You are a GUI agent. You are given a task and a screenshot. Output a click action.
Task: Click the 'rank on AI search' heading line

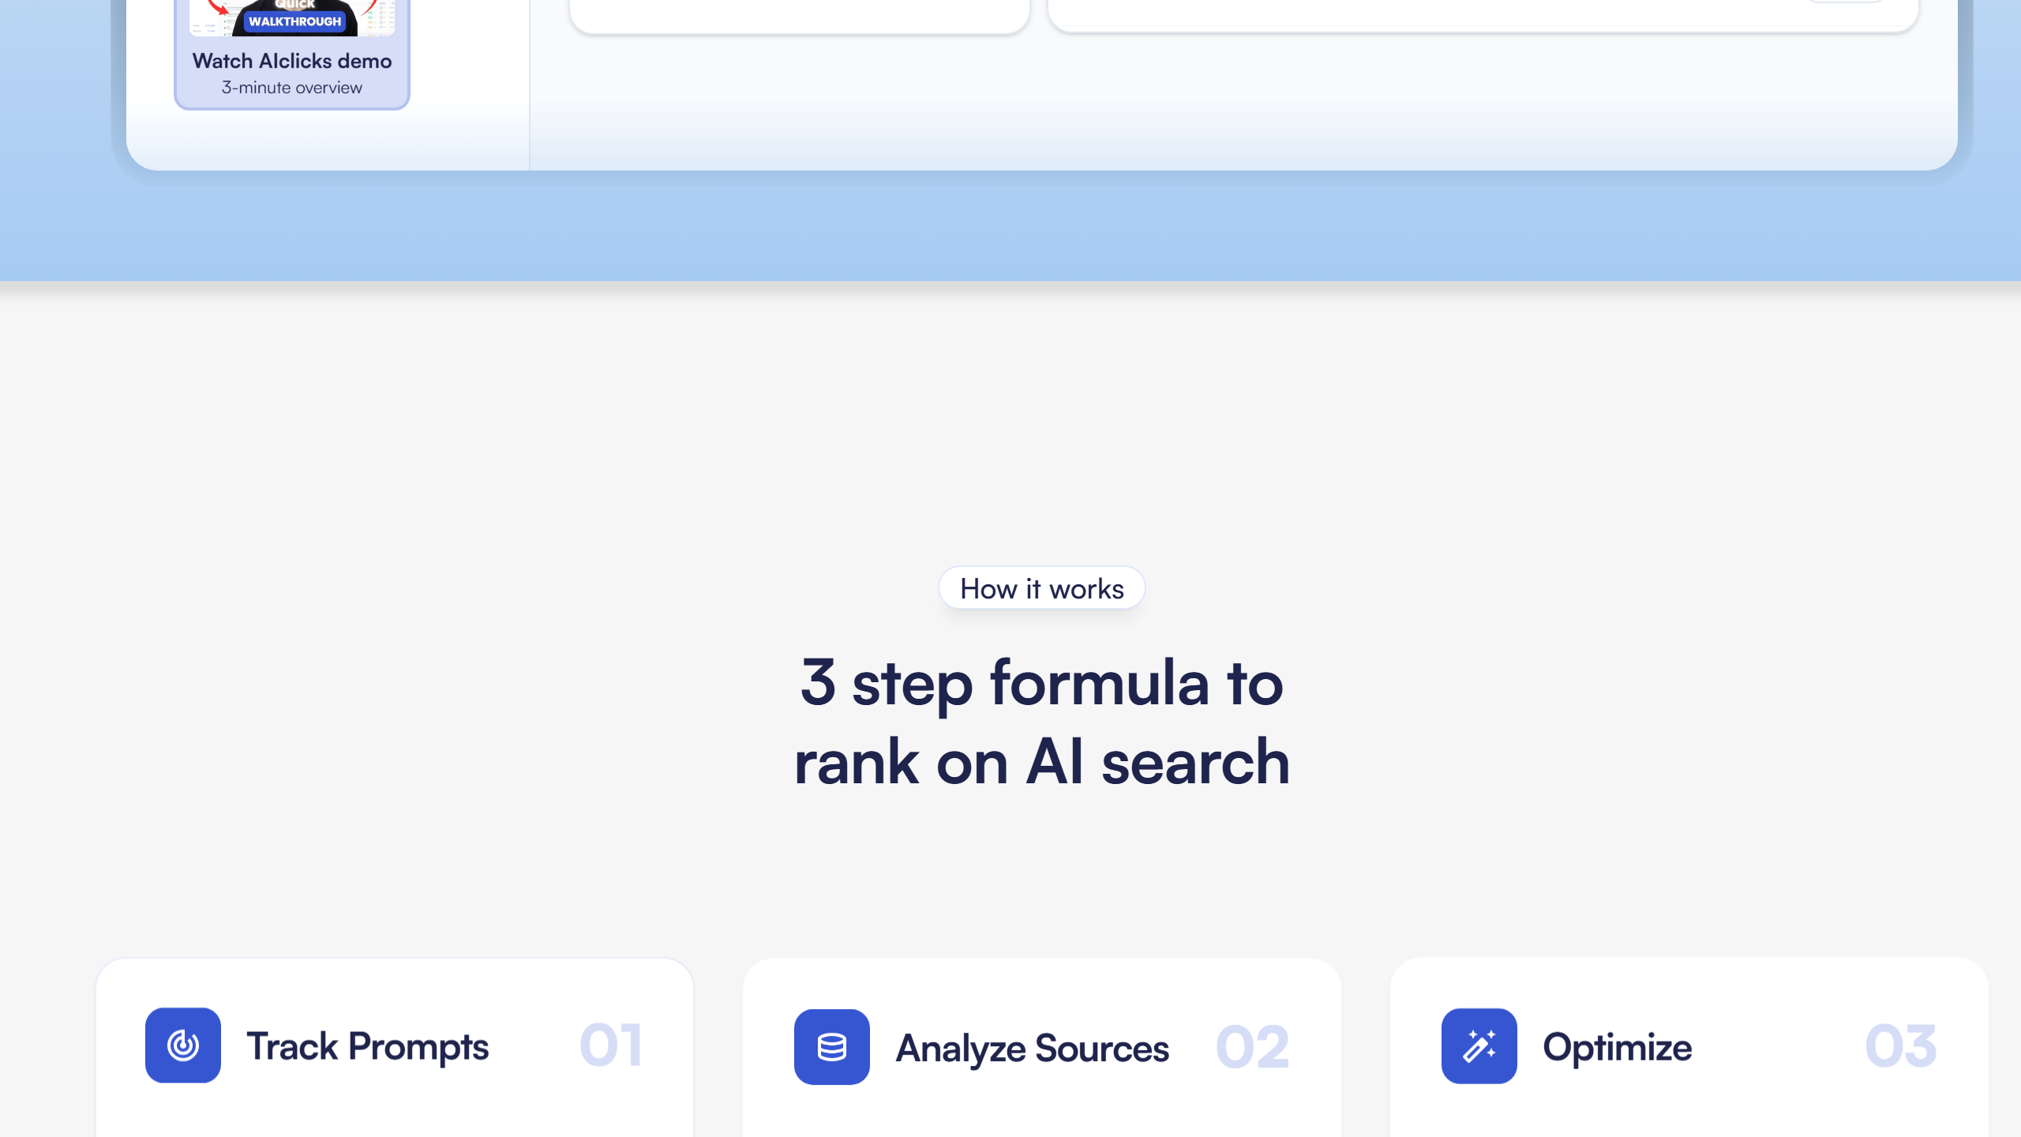[x=1042, y=762]
